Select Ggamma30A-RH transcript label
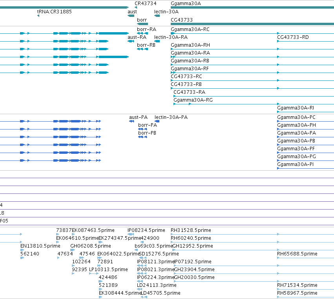Viewport: 334px width, 299px height. pos(190,45)
